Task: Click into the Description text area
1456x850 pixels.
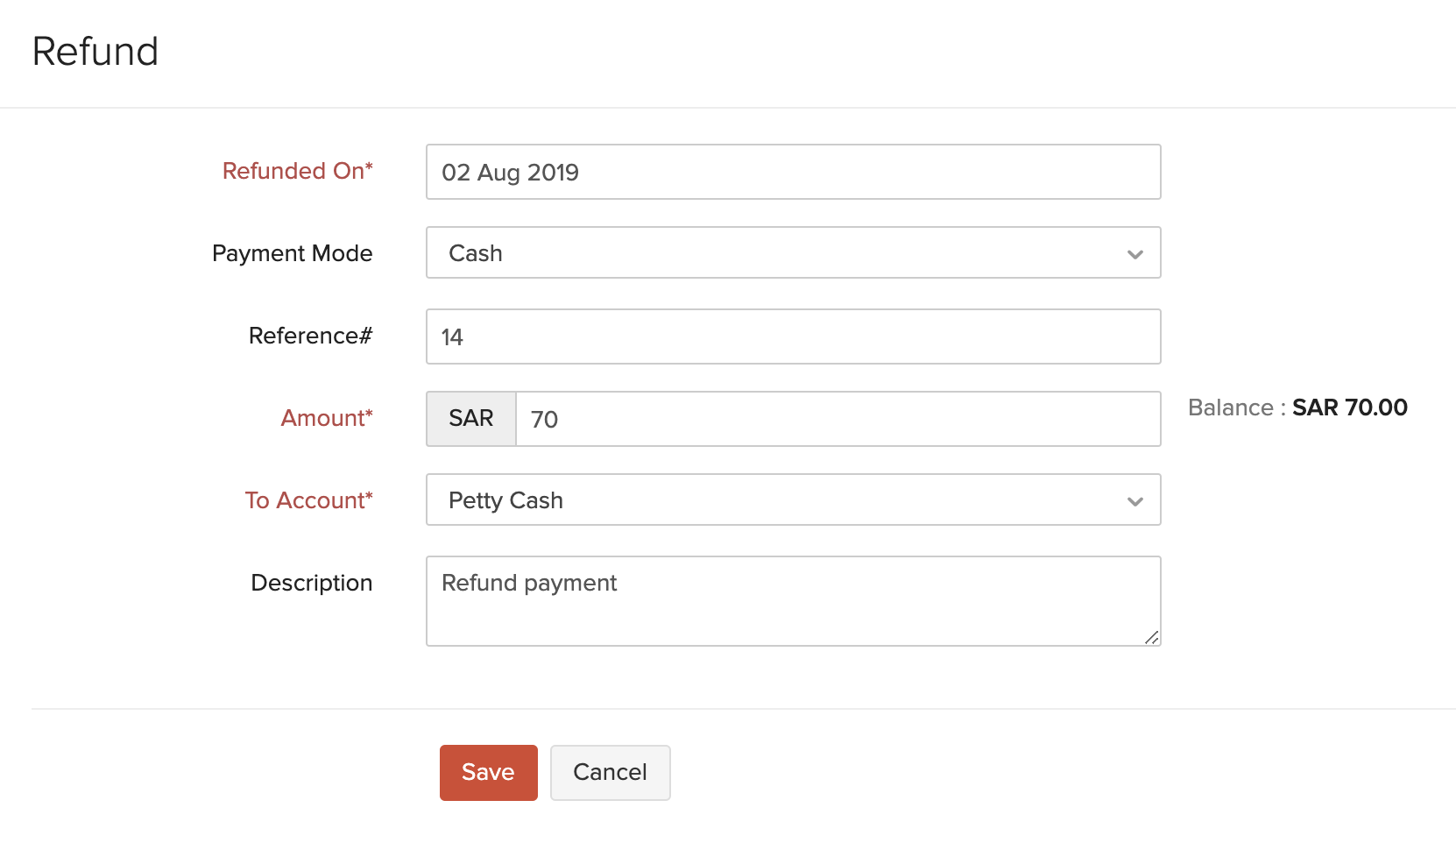Action: coord(793,602)
